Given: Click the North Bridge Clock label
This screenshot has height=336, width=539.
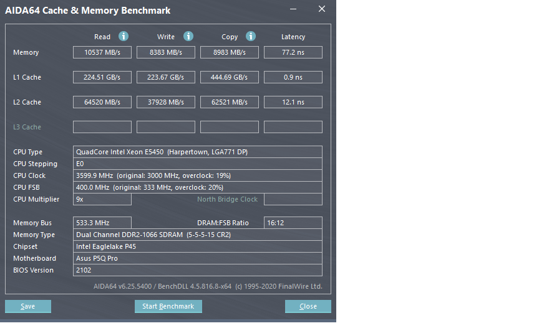Looking at the screenshot, I should tap(227, 199).
